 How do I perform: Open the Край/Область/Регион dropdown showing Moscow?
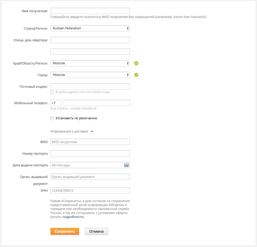tap(90, 63)
